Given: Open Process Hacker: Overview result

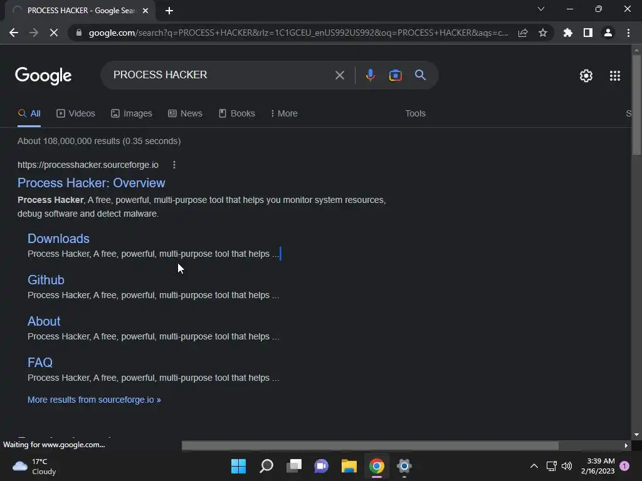Looking at the screenshot, I should pos(92,183).
